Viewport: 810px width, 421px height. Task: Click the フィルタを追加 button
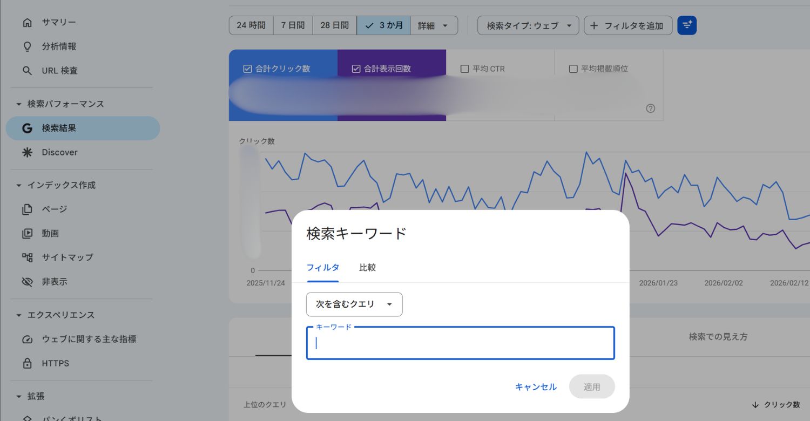(x=628, y=25)
